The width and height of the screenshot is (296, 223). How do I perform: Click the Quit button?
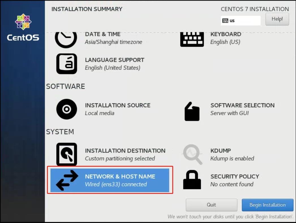click(x=211, y=205)
